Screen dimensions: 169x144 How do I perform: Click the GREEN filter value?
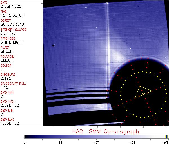[x=6, y=51]
